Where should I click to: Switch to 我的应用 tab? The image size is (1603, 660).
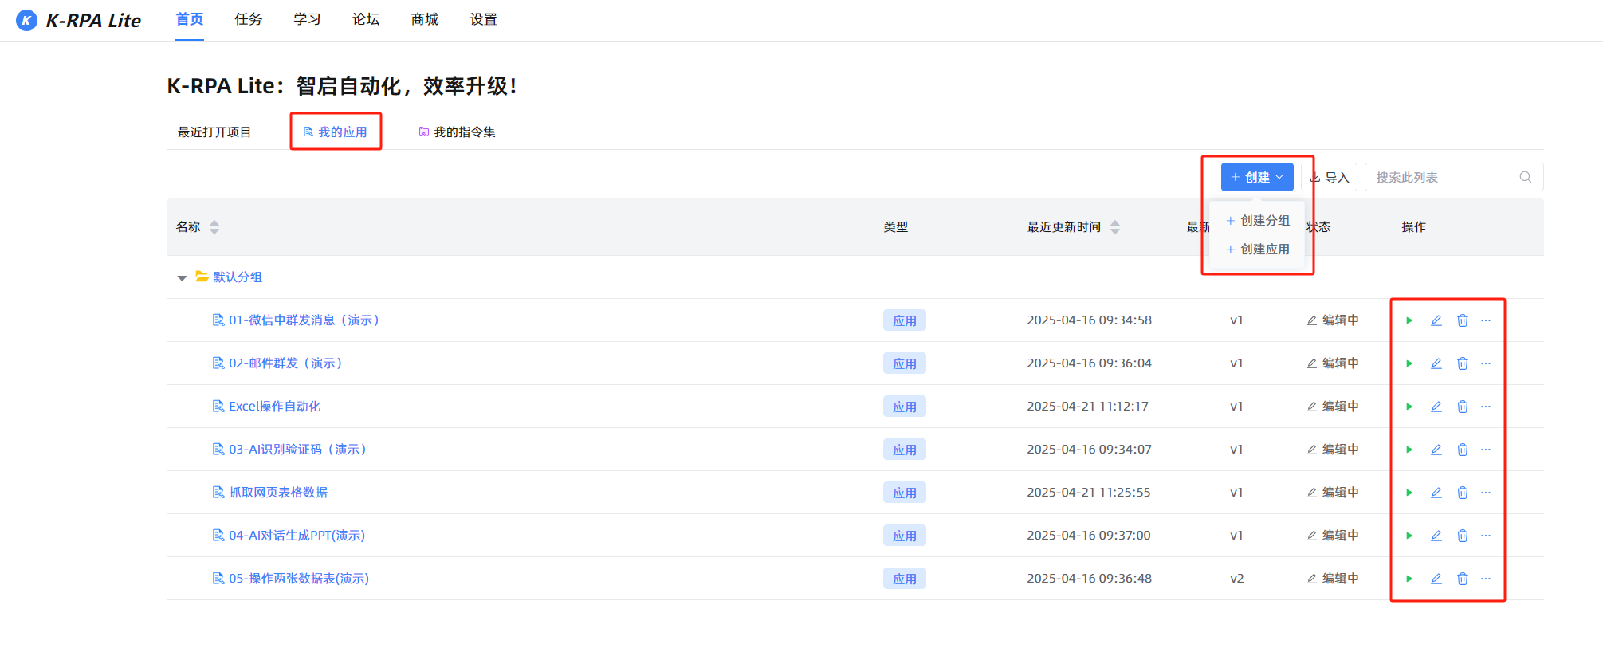(336, 132)
